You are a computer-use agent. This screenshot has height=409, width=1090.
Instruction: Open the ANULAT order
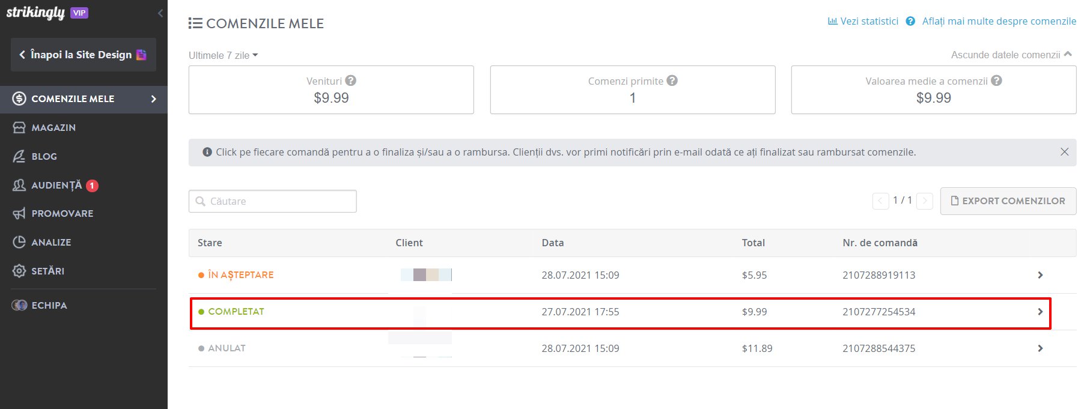pos(632,348)
